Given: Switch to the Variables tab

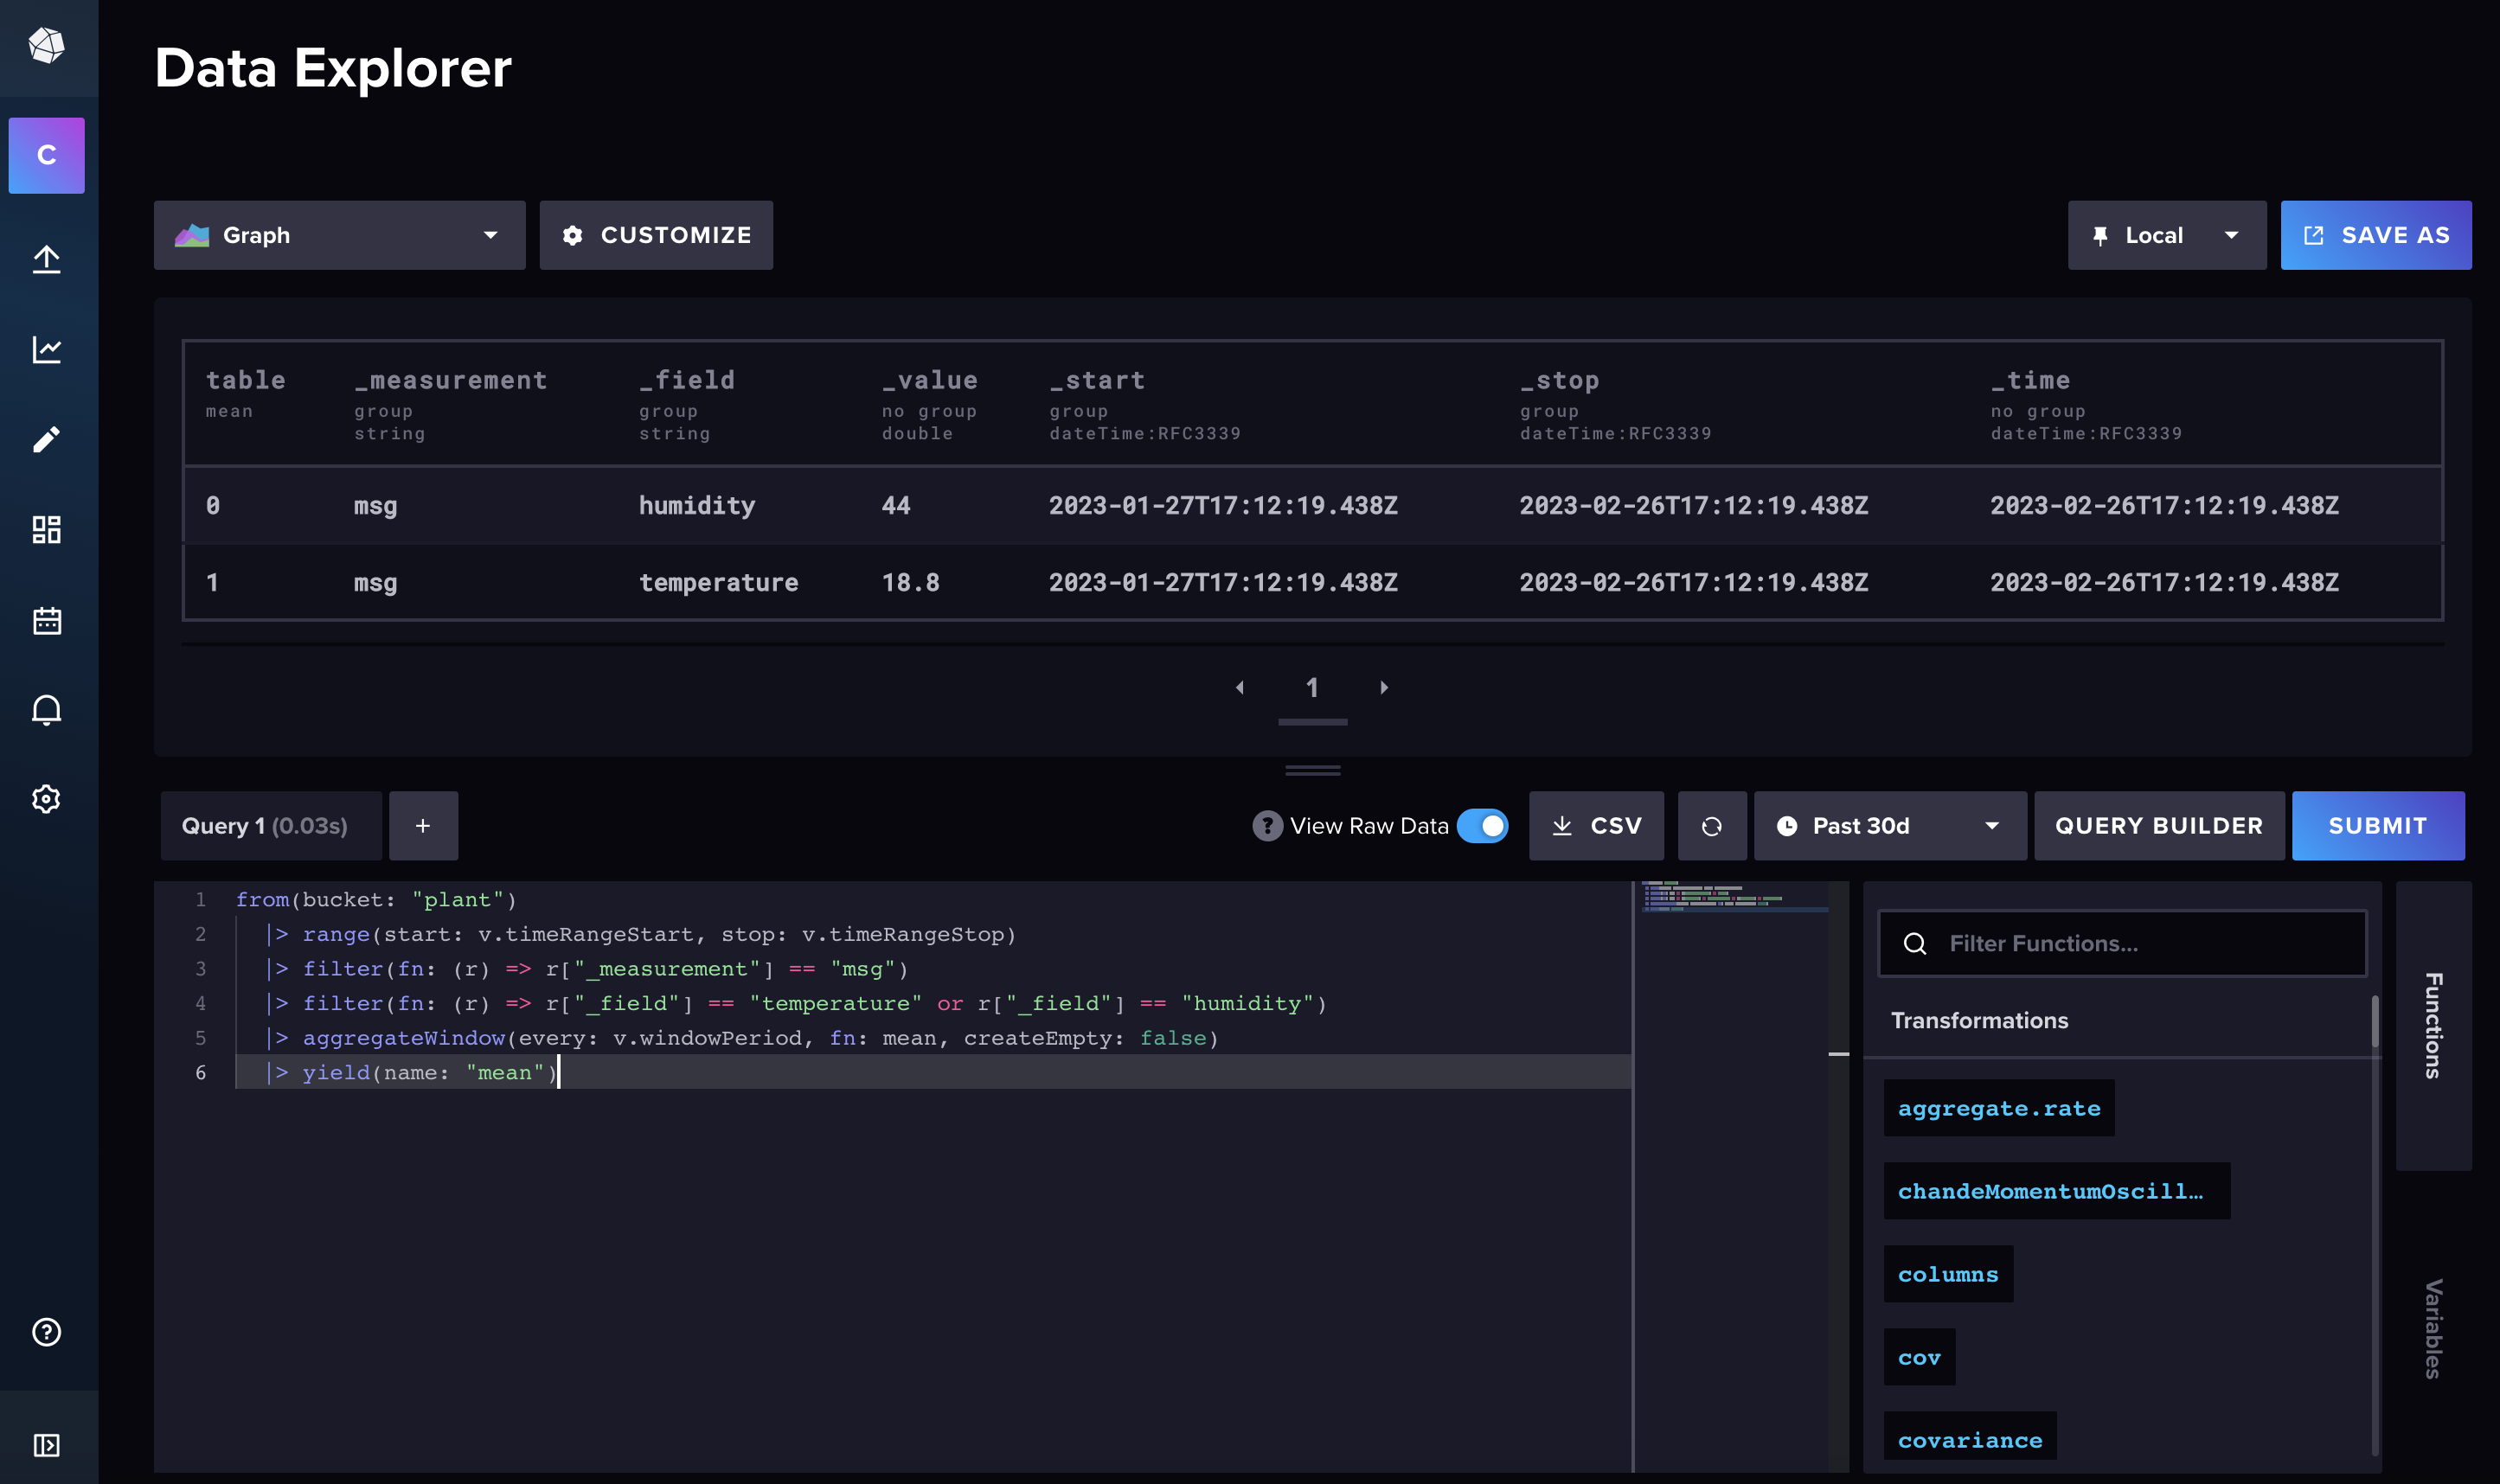Looking at the screenshot, I should coord(2434,1330).
